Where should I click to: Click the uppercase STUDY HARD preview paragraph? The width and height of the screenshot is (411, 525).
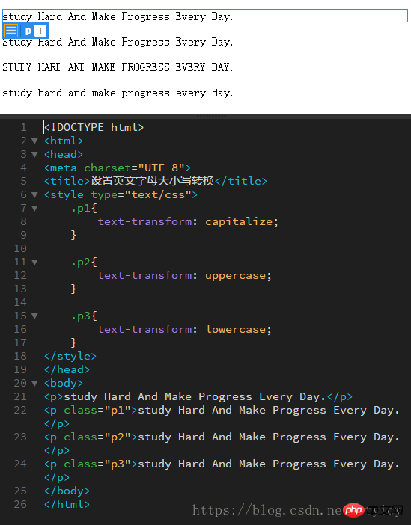pyautogui.click(x=118, y=67)
